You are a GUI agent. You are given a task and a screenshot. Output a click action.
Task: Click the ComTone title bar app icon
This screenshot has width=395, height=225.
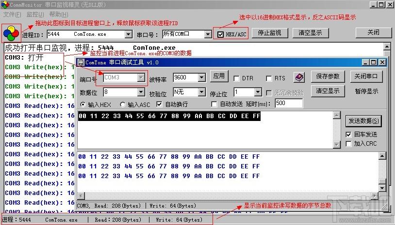[x=81, y=62]
